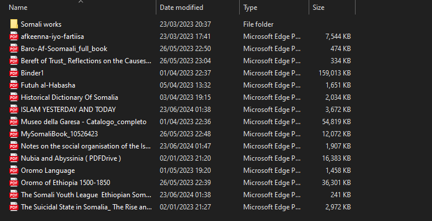This screenshot has height=221, width=432.
Task: Click PDF icon next to Oromo Language
Action: pos(14,170)
